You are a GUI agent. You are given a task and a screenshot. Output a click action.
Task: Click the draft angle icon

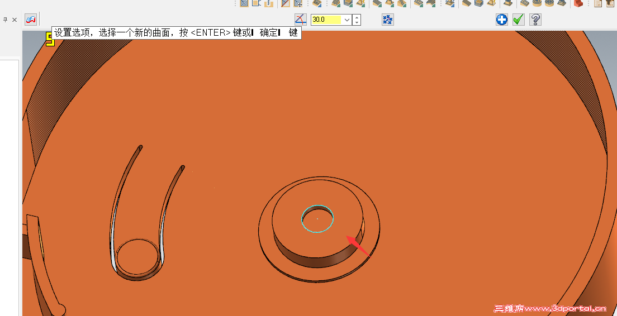coord(300,19)
